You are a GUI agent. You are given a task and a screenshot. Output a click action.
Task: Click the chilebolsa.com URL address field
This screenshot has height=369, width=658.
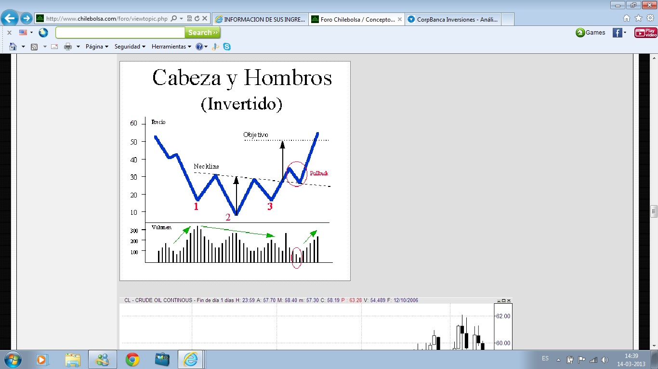coord(107,19)
